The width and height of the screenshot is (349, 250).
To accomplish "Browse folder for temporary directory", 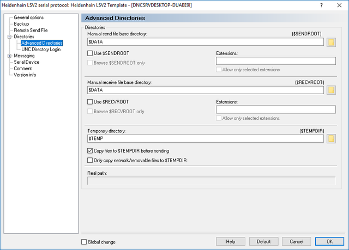I will 331,138.
